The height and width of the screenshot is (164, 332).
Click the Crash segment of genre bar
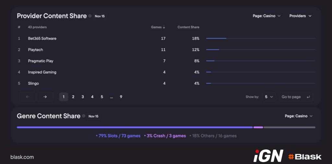point(258,127)
